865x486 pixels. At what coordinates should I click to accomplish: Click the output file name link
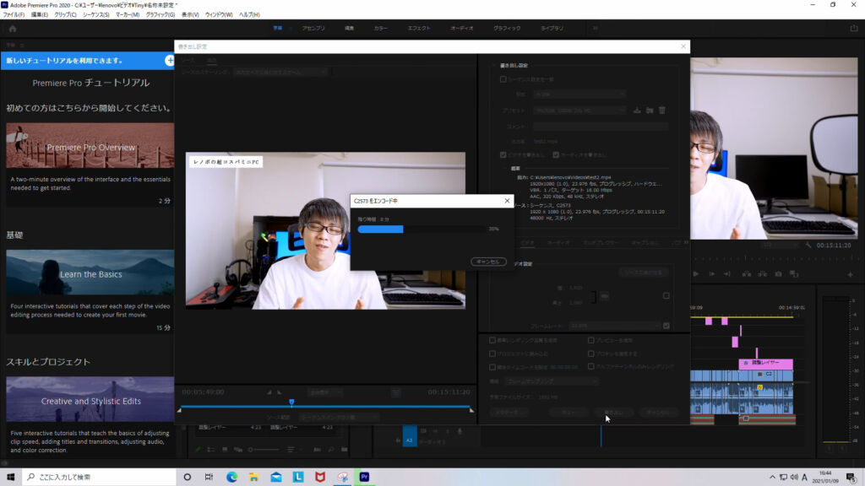545,142
